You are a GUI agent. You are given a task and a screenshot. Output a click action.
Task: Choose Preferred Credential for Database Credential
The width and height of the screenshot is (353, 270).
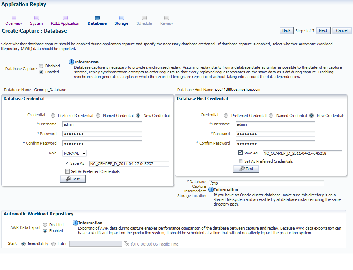click(x=53, y=116)
